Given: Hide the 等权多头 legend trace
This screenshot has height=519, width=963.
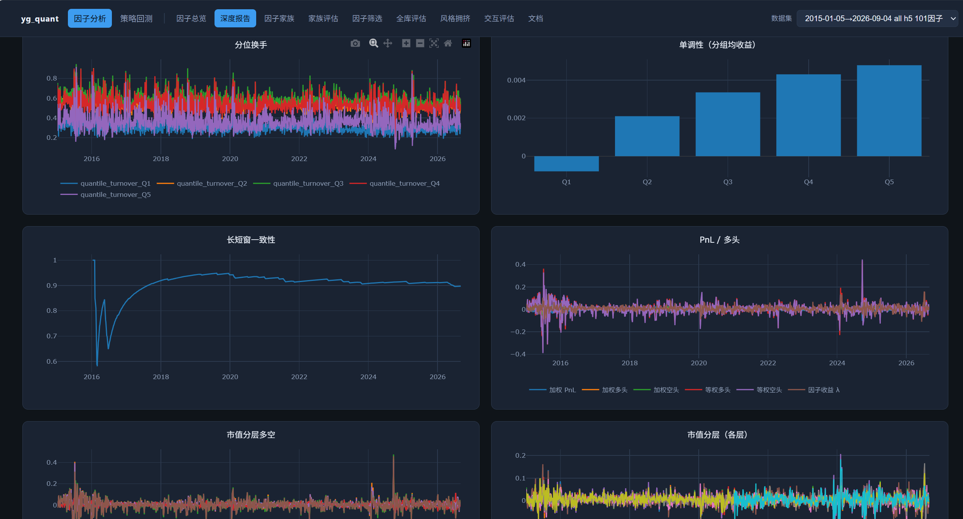Looking at the screenshot, I should 708,390.
